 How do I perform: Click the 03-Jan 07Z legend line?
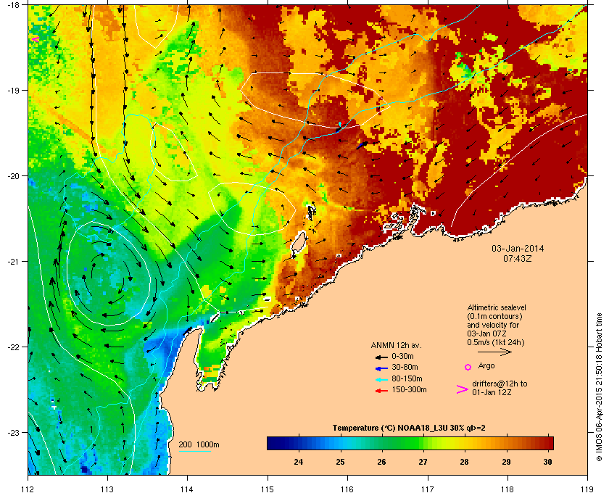tap(487, 333)
